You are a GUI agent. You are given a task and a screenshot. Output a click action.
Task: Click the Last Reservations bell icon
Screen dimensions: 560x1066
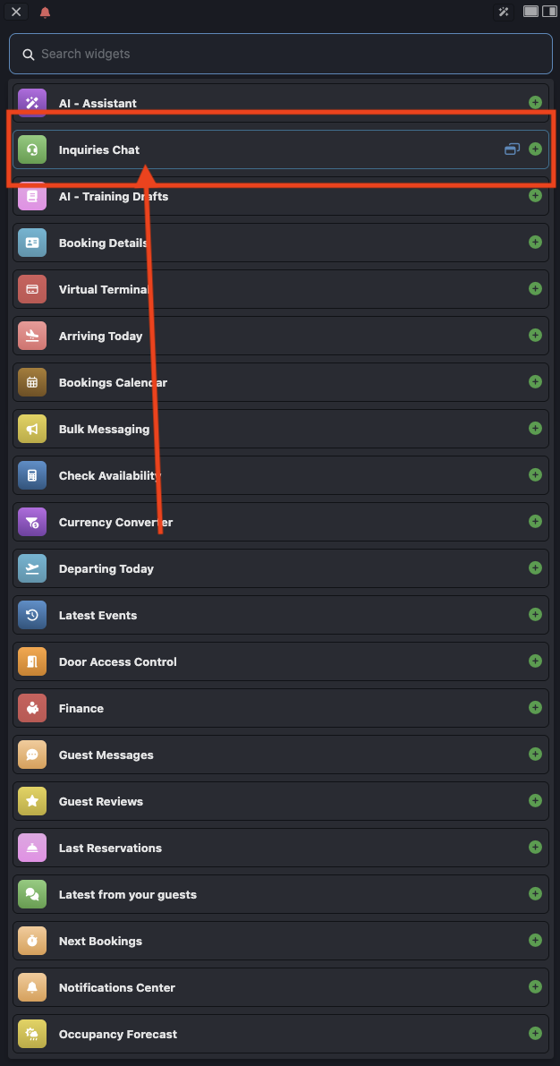tap(32, 848)
